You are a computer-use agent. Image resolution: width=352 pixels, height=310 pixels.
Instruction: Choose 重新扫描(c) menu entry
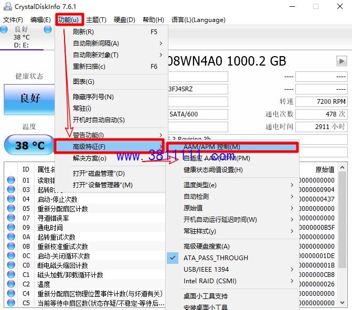coord(112,67)
